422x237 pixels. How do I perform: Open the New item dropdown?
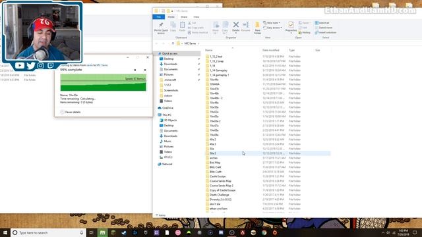(272, 23)
